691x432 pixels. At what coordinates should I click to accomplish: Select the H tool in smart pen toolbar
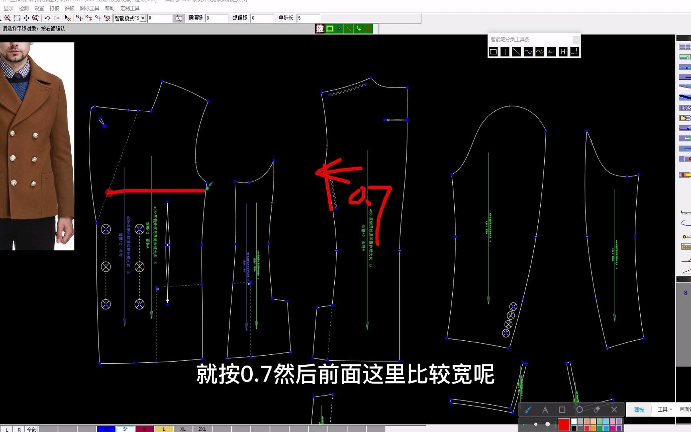point(563,52)
